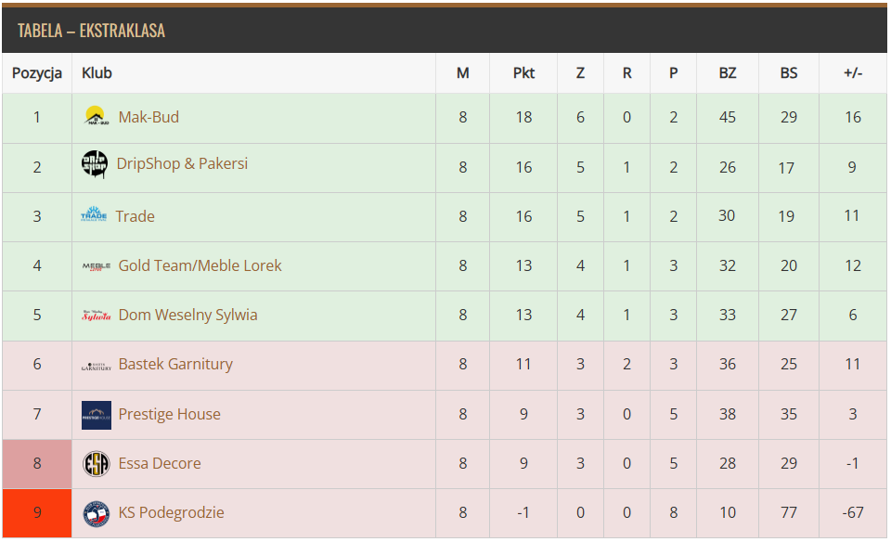The image size is (891, 542).
Task: Open the DripShop & Pakersi team page
Action: [182, 164]
